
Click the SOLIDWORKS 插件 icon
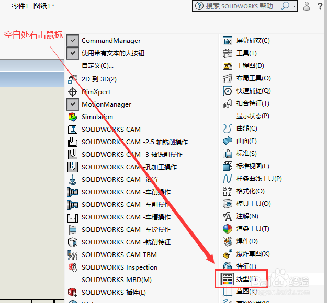(x=73, y=293)
